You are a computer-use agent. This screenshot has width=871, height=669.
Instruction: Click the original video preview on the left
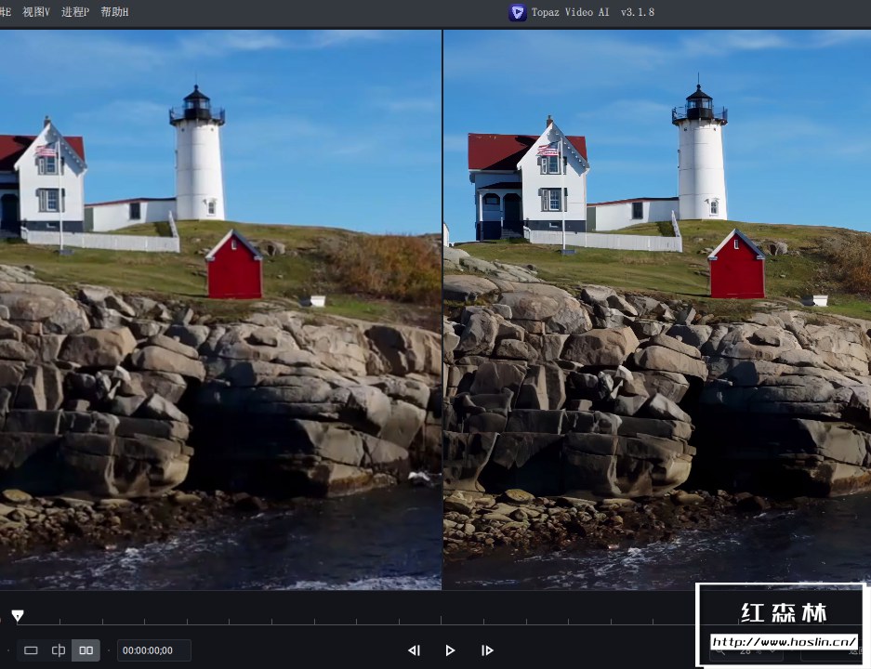(x=220, y=309)
